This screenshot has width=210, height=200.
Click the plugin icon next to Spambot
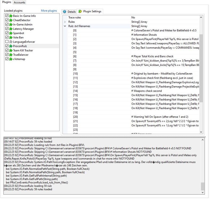click(x=11, y=33)
